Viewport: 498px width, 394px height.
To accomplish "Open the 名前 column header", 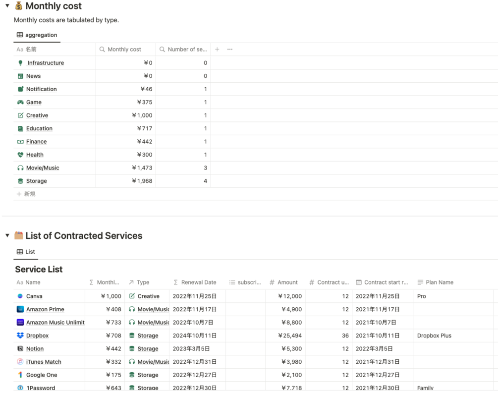I will click(55, 49).
